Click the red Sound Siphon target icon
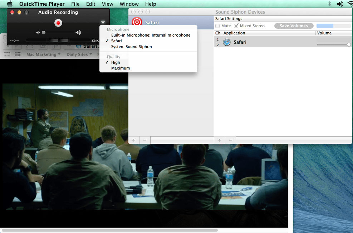 pos(137,22)
